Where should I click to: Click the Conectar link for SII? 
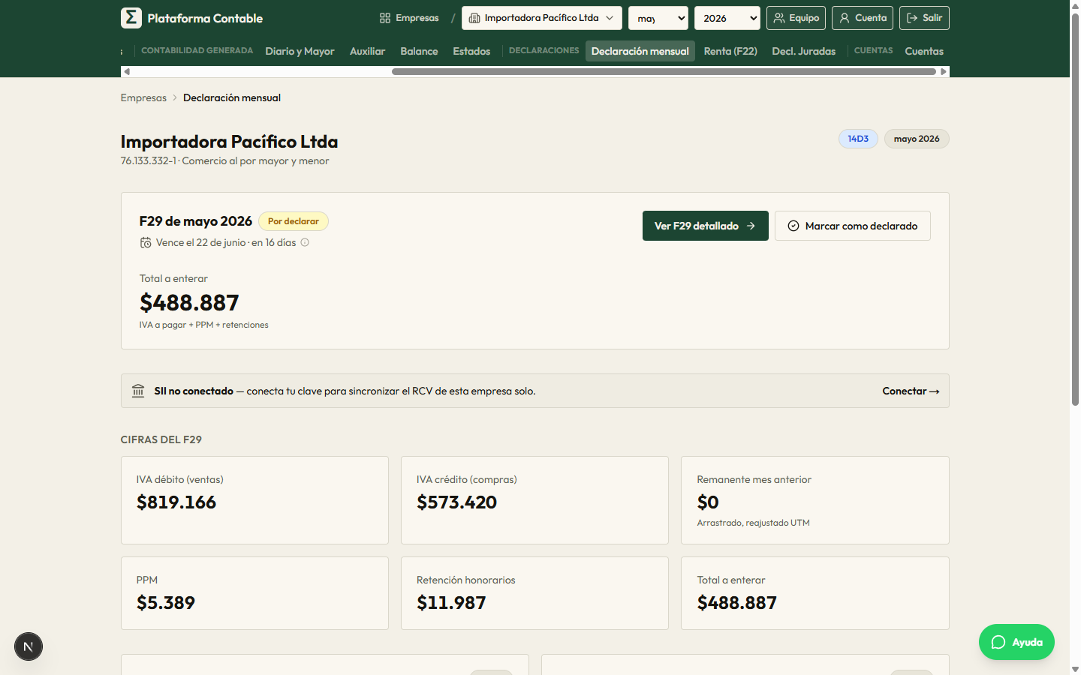[x=911, y=391]
